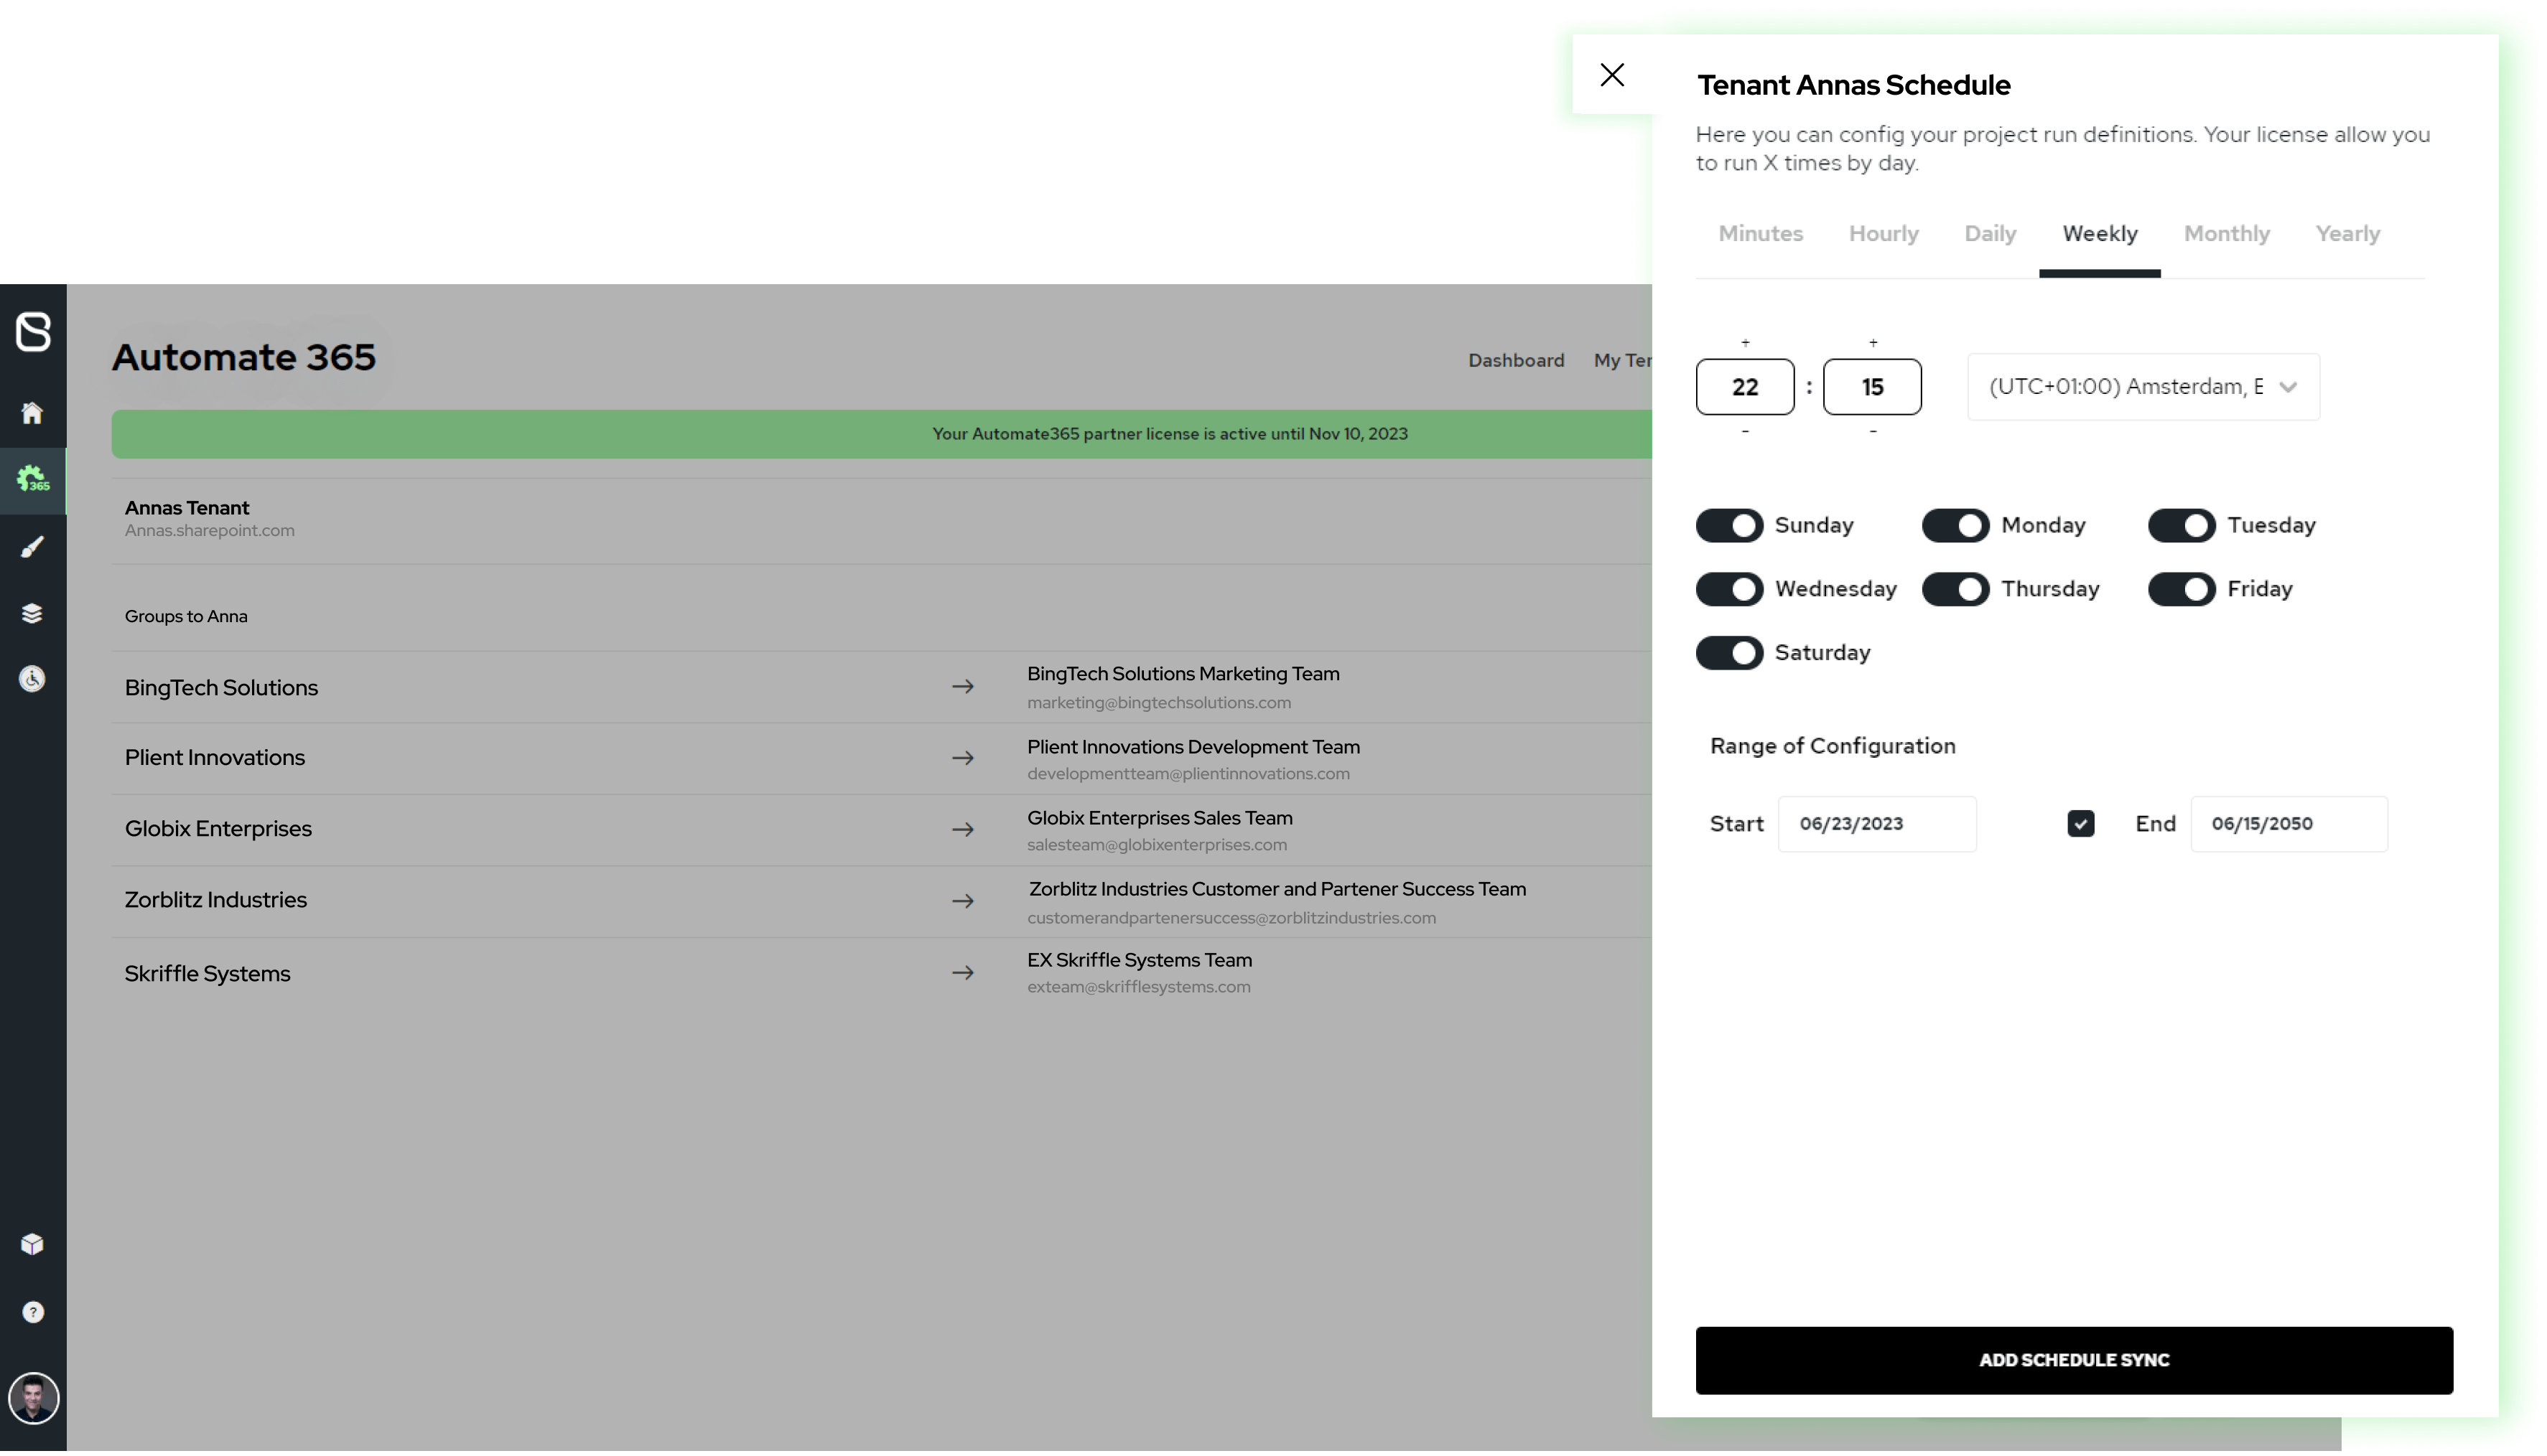This screenshot has height=1456, width=2547.
Task: Click marketing@bingtechsolutions.com email text
Action: [x=1160, y=703]
